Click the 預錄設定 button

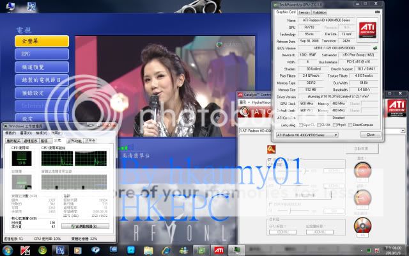42,93
